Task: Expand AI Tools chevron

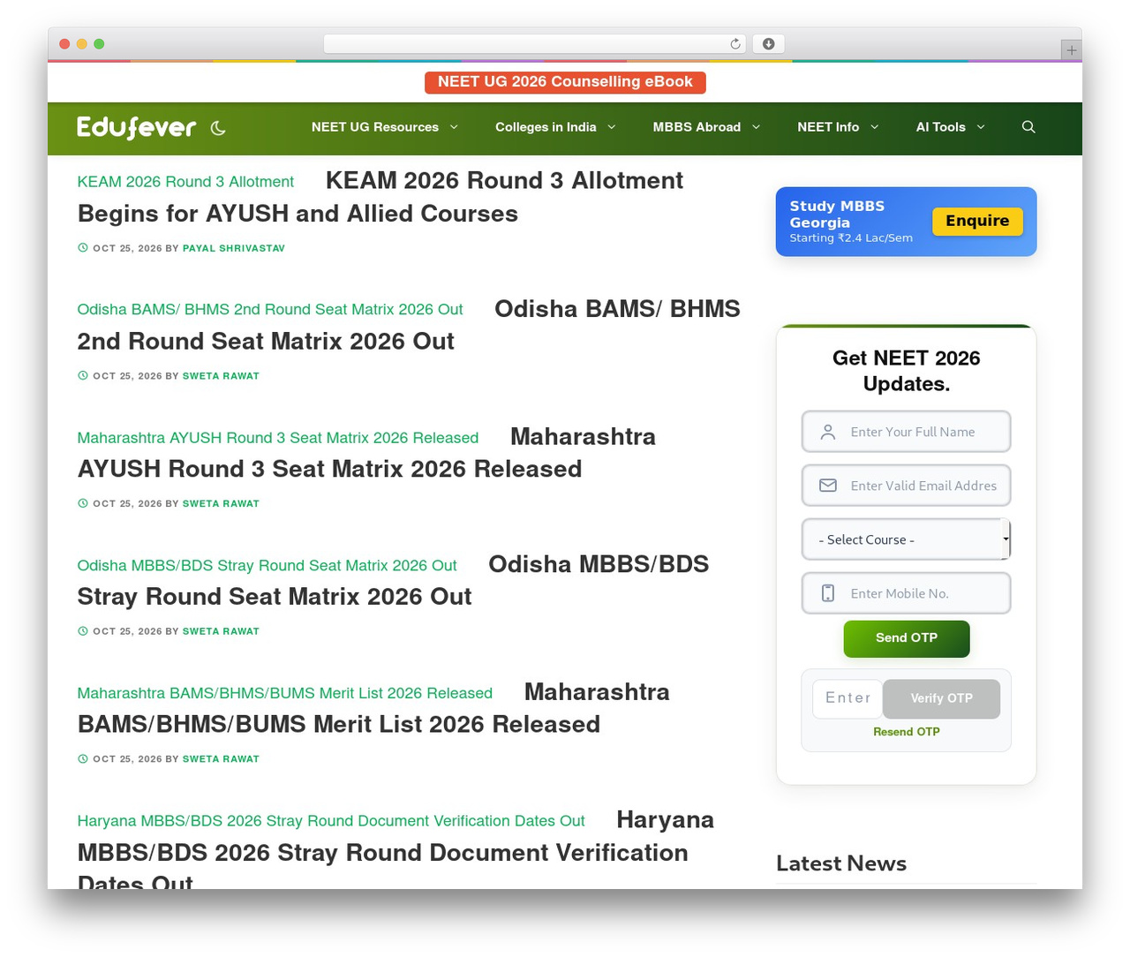Action: point(981,127)
